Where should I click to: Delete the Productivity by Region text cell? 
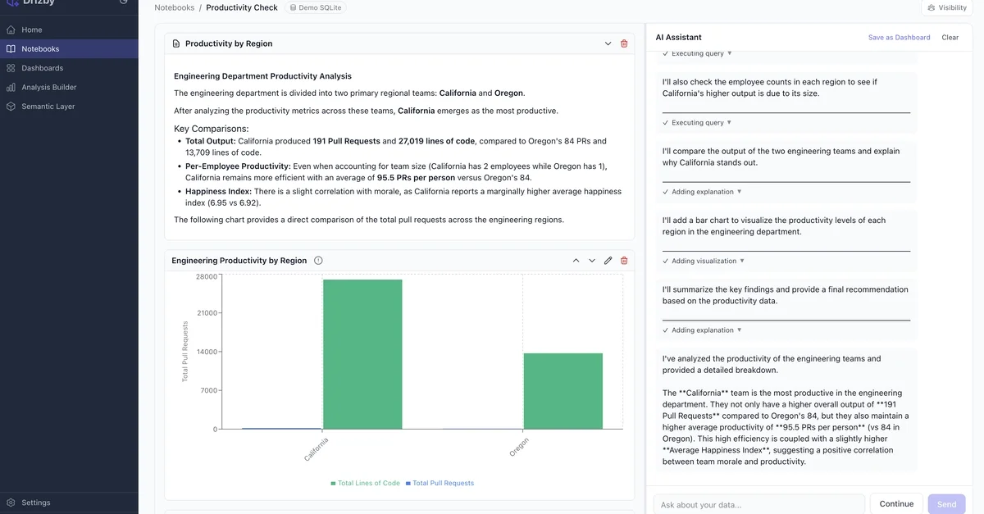pos(624,43)
